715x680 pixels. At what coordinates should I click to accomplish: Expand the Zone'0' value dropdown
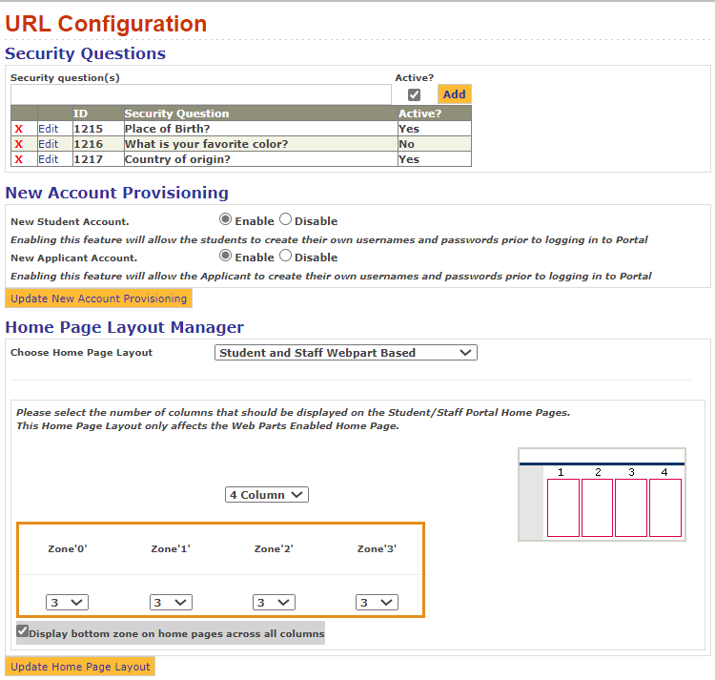67,603
